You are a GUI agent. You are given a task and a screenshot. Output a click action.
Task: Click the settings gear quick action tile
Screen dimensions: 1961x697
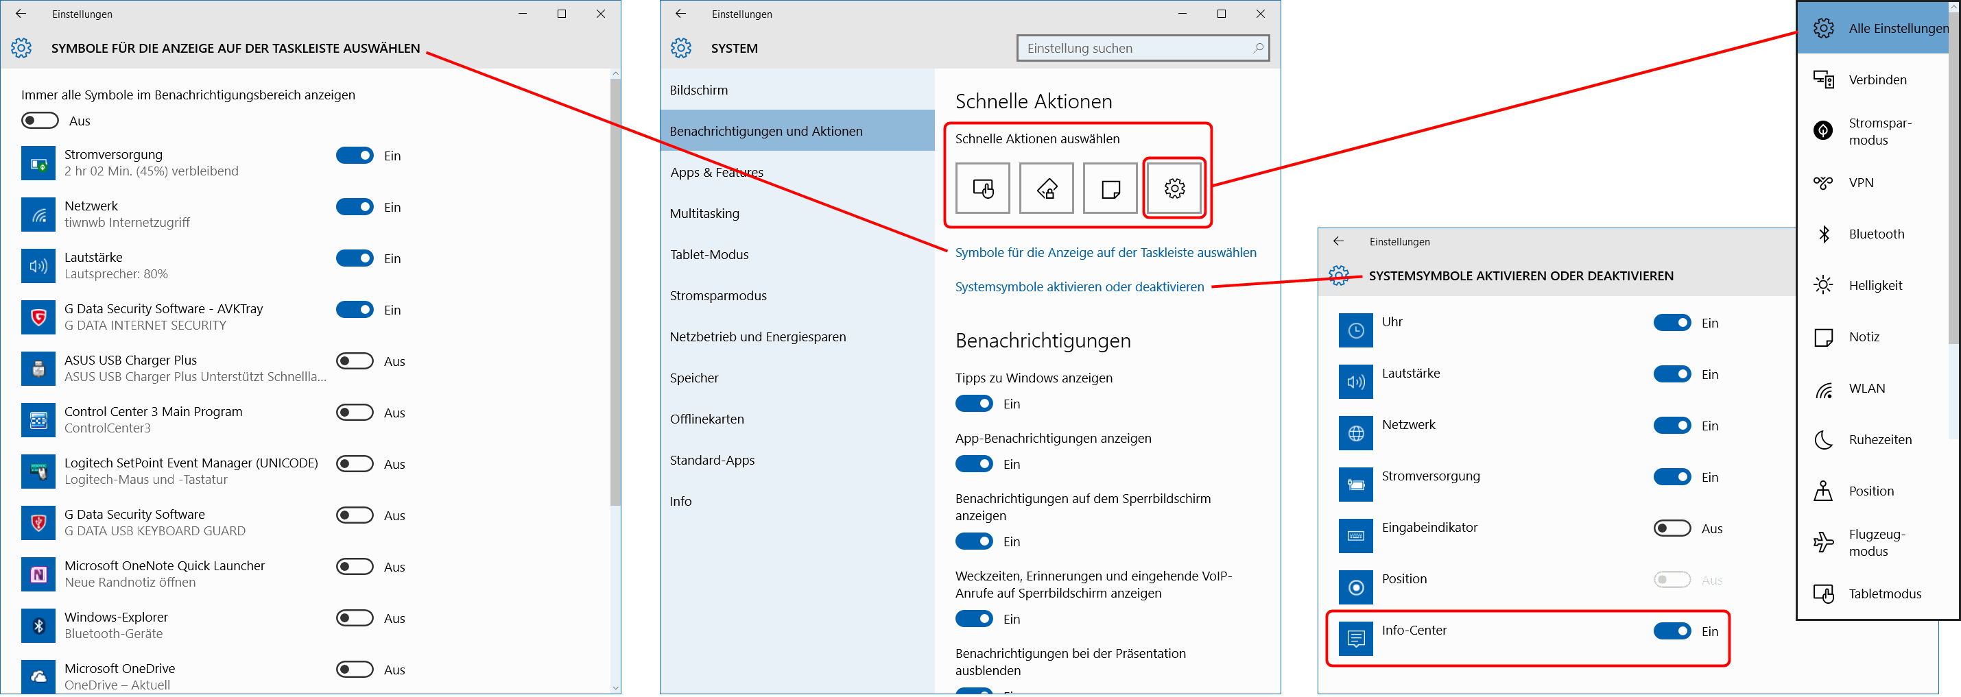click(x=1174, y=188)
